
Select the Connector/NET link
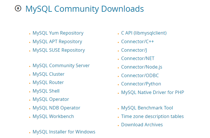click(138, 58)
